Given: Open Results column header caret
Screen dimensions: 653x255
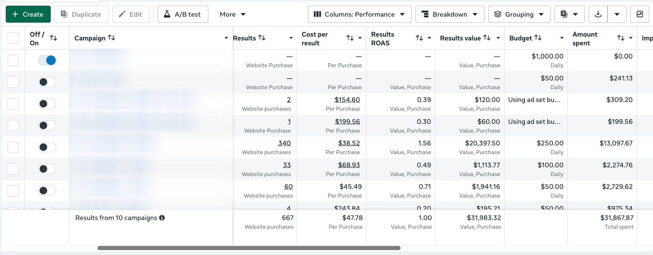Looking at the screenshot, I should pyautogui.click(x=291, y=38).
